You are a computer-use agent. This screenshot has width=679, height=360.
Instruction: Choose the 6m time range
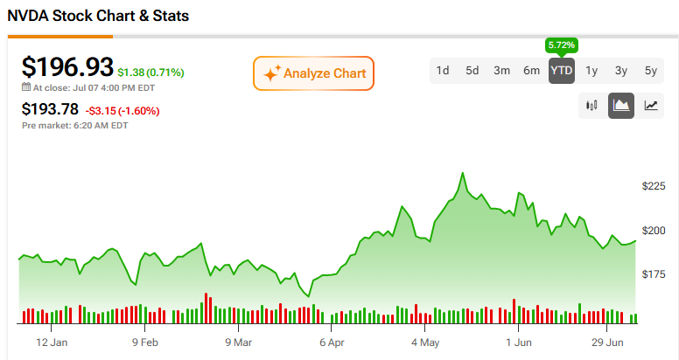coord(531,71)
